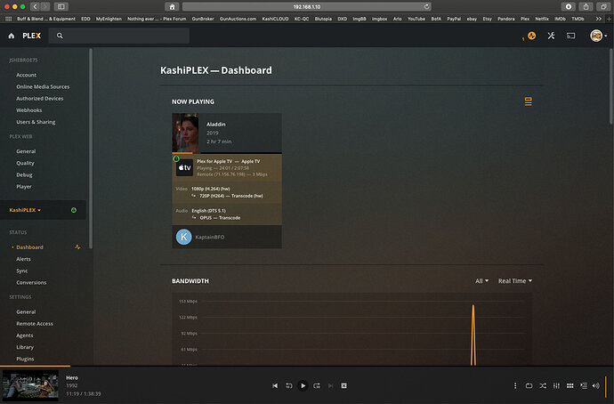Viewport: 614px width, 404px height.
Task: Go back in Safari
Action: pos(35,6)
